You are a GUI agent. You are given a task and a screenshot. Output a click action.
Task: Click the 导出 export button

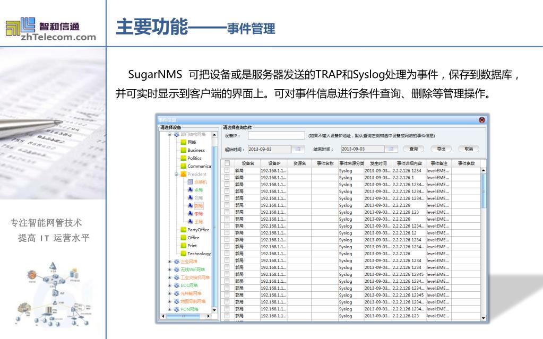[x=441, y=149]
